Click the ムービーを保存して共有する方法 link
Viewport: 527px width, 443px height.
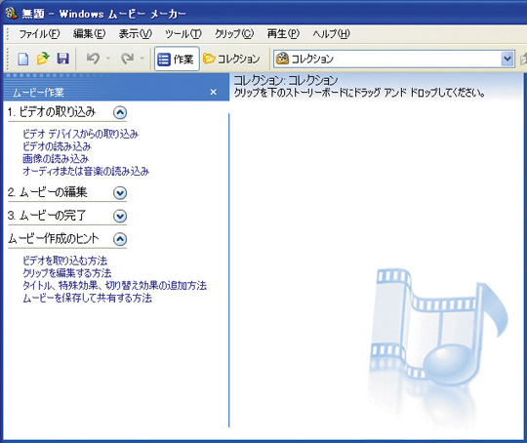[88, 298]
